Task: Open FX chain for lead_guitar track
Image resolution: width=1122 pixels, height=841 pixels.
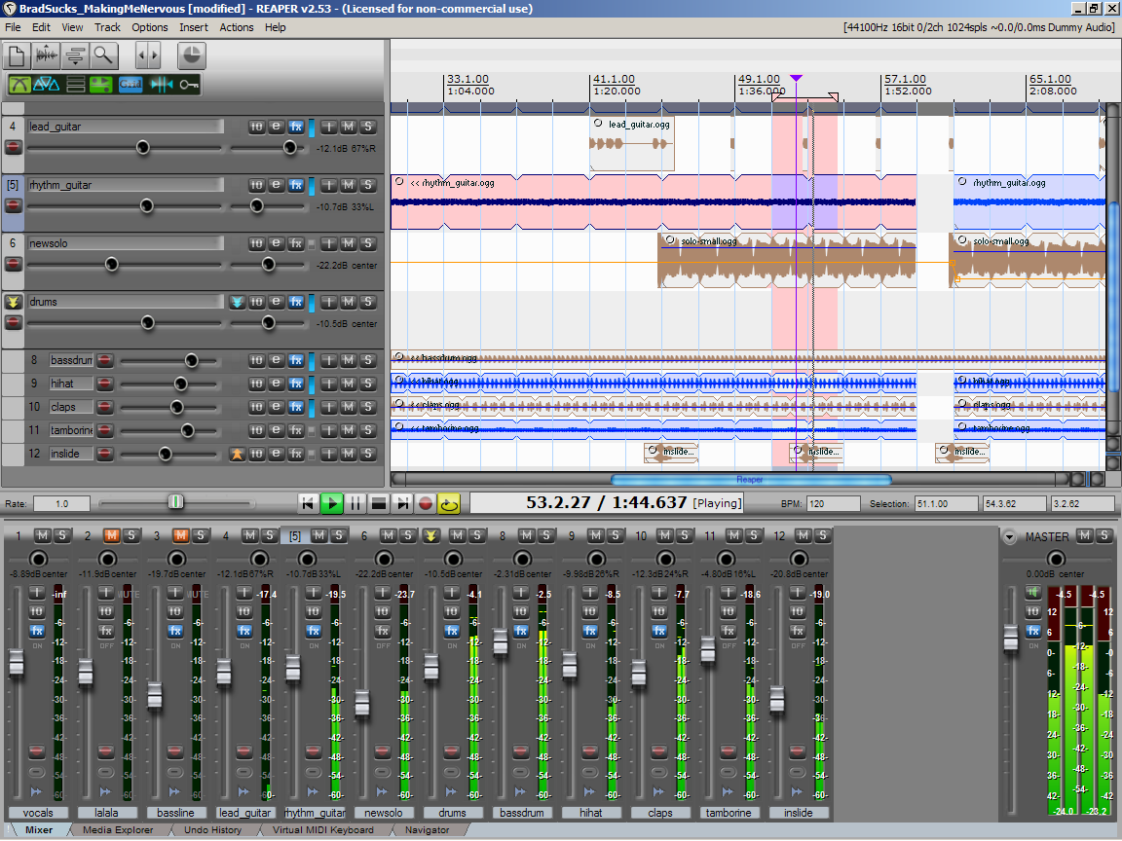Action: coord(296,127)
